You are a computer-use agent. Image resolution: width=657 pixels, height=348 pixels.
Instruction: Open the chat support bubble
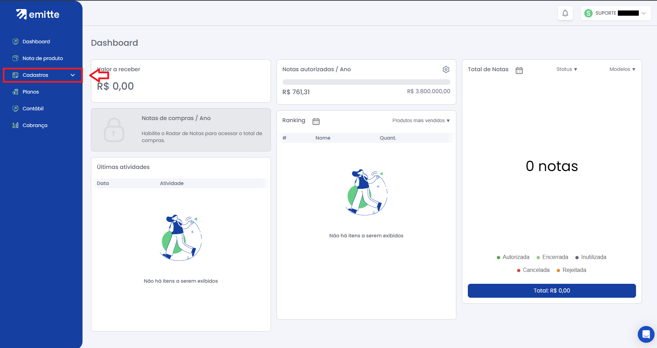(x=646, y=334)
